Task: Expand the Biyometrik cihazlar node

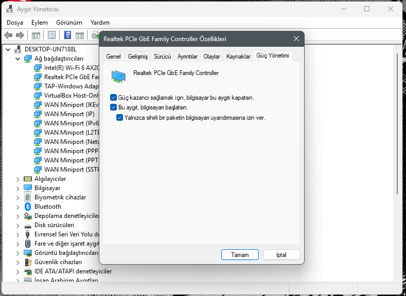Action: coord(17,198)
